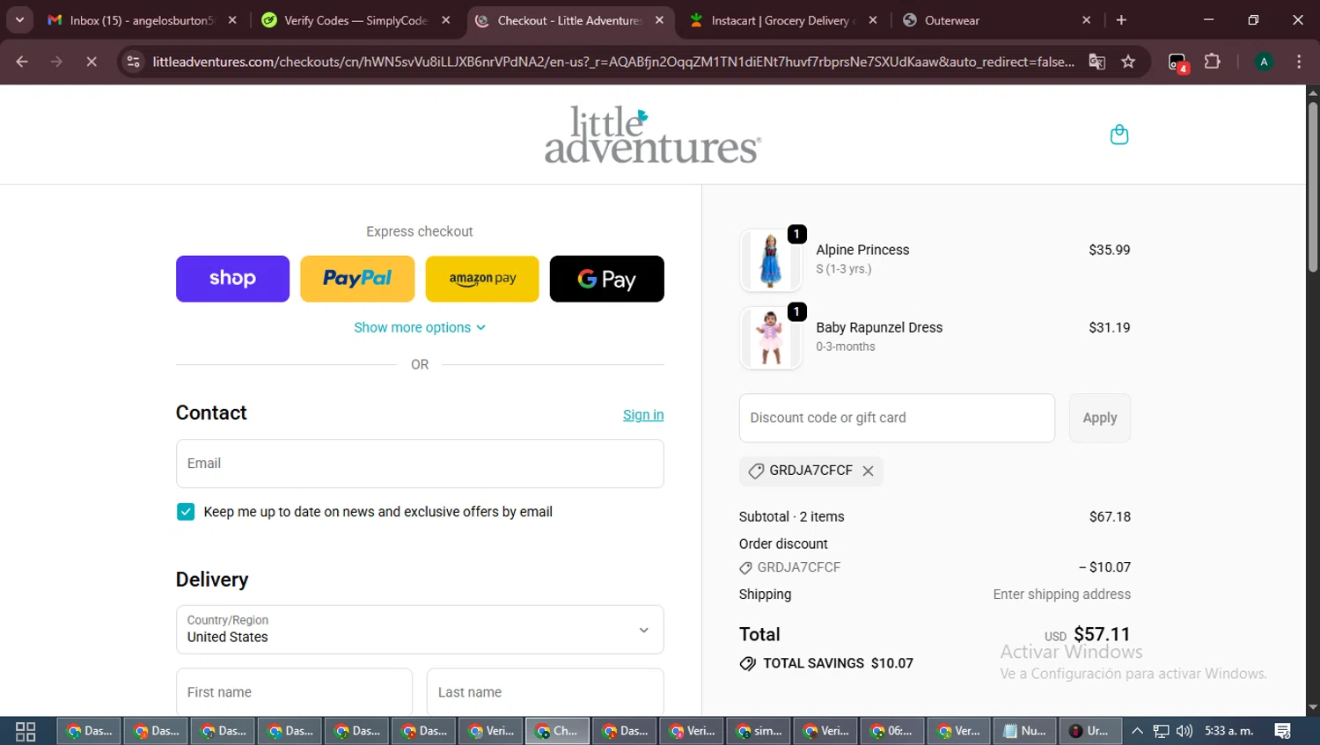Viewport: 1320px width, 745px height.
Task: Open the shopping bag cart icon
Action: tap(1118, 135)
